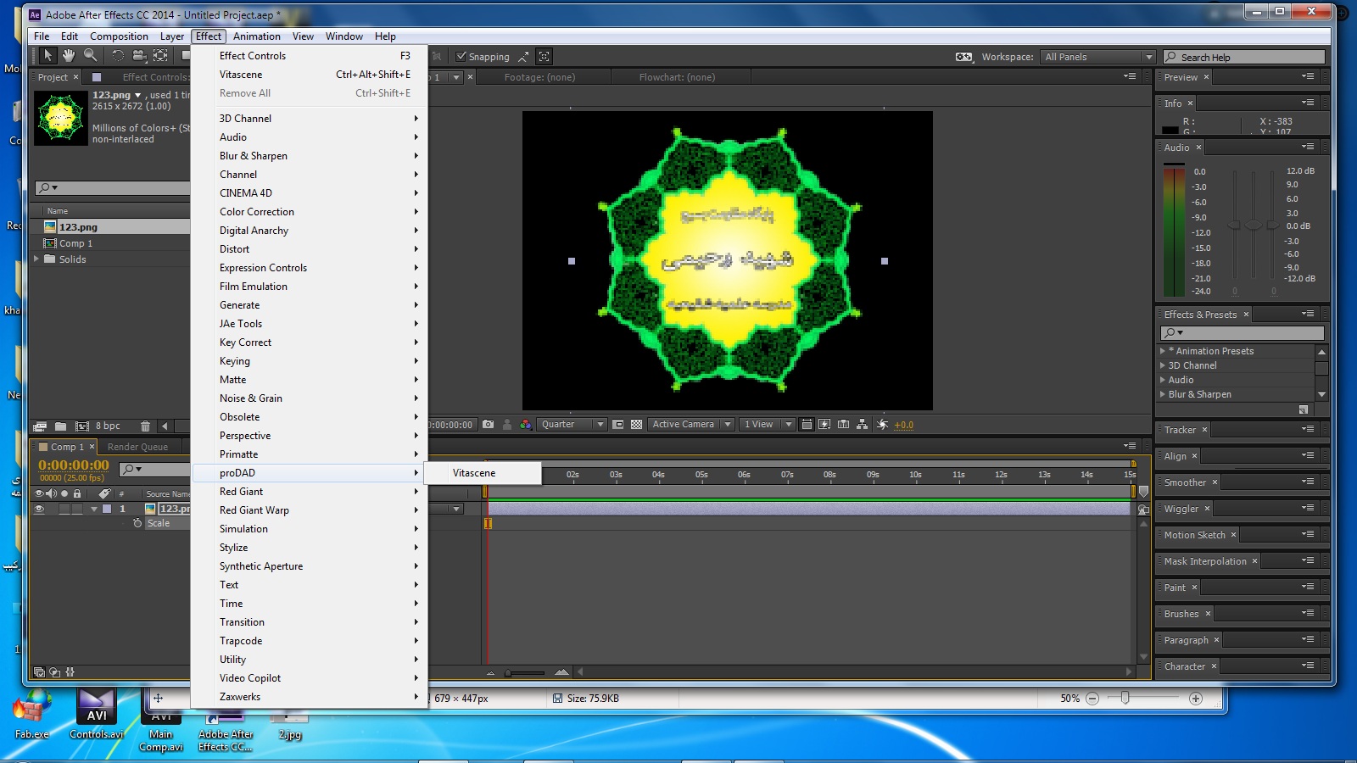The height and width of the screenshot is (763, 1357).
Task: Open the Color Correction submenu
Action: pyautogui.click(x=310, y=212)
